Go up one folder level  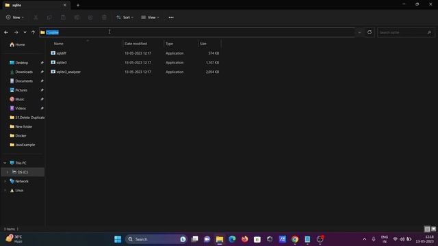point(34,32)
